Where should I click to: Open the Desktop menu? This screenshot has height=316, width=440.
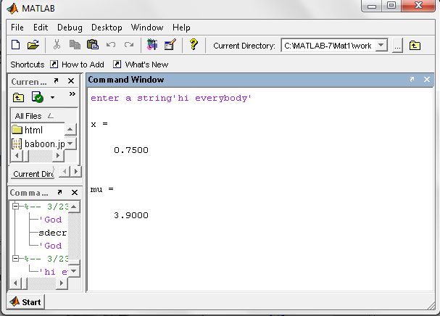(x=107, y=27)
